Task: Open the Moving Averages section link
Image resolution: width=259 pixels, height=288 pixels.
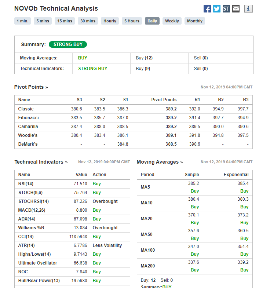Action: (x=160, y=162)
